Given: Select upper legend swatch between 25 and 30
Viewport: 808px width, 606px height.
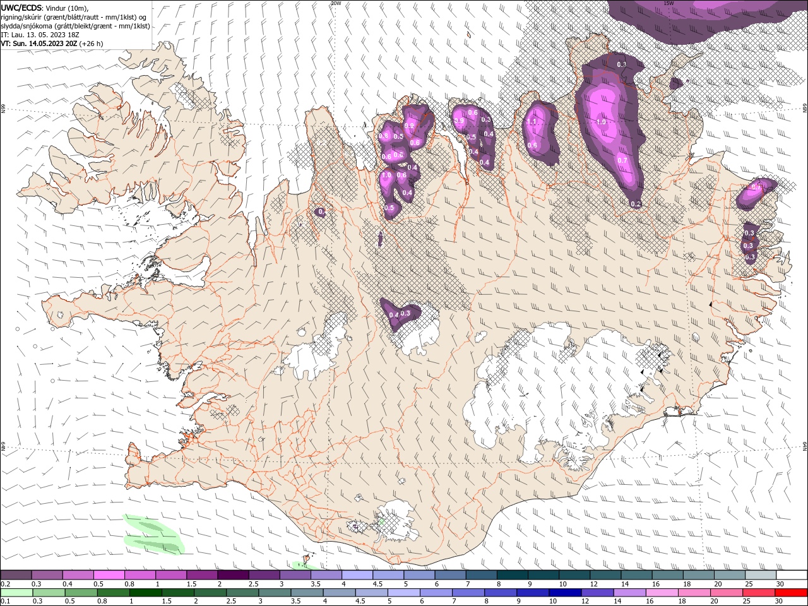Looking at the screenshot, I should (759, 575).
